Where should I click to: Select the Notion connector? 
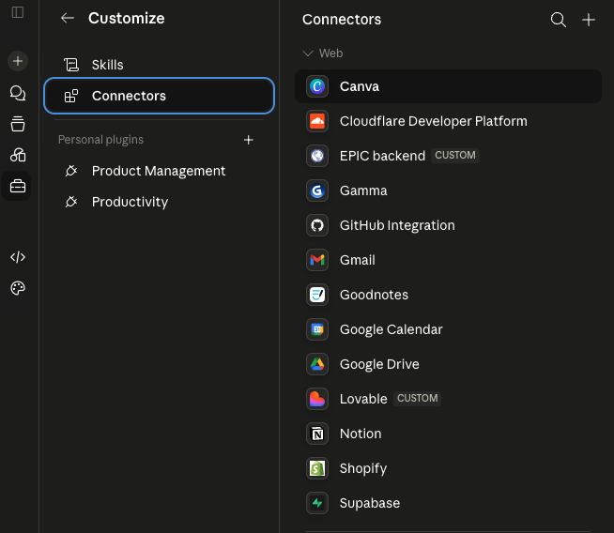[x=448, y=434]
